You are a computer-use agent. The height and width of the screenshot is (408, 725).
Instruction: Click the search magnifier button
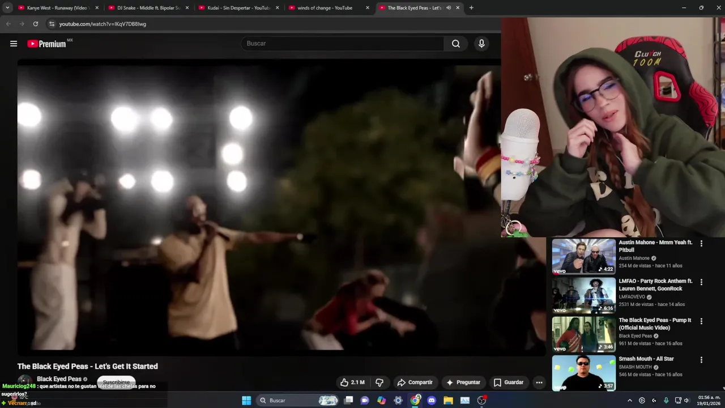[456, 44]
